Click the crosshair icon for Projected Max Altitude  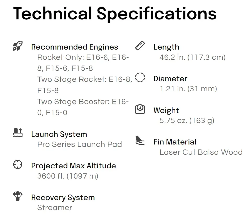18,164
